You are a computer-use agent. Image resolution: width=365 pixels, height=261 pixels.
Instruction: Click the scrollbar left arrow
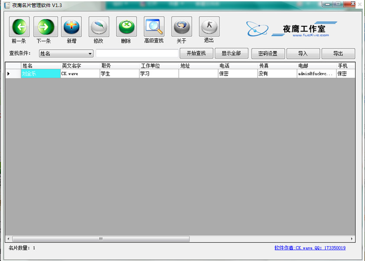pyautogui.click(x=8, y=239)
